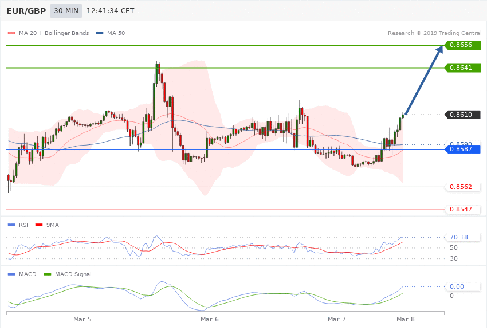Image resolution: width=487 pixels, height=330 pixels.
Task: Click the MACD Signal legend swatch
Action: point(48,274)
